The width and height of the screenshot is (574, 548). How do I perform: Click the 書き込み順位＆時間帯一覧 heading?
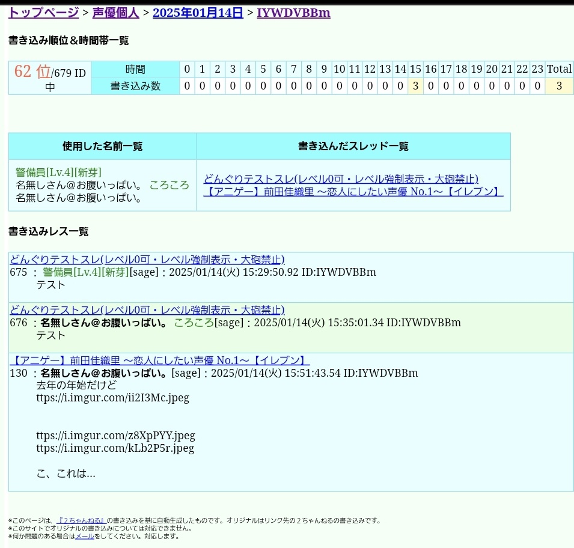[x=69, y=40]
